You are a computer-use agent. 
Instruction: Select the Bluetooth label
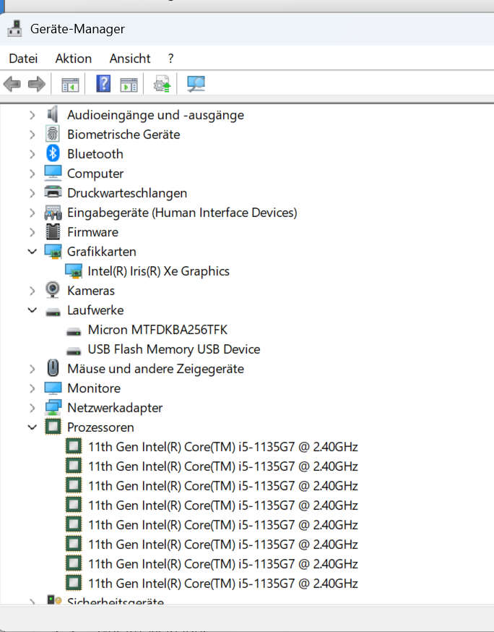click(95, 154)
